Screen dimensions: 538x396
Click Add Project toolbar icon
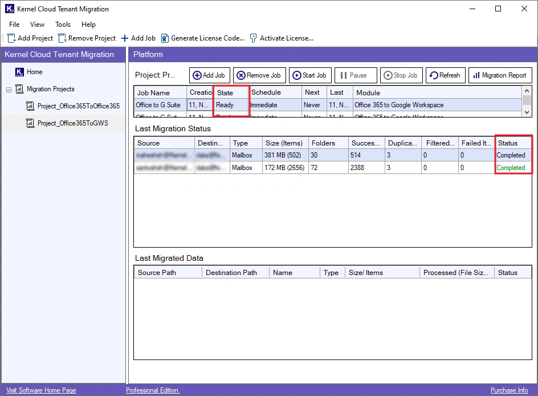11,38
